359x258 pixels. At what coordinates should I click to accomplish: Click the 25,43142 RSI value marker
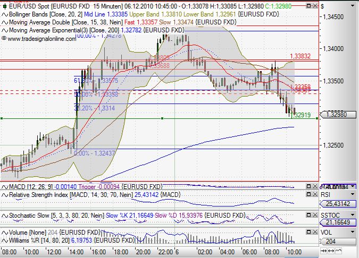coord(338,204)
